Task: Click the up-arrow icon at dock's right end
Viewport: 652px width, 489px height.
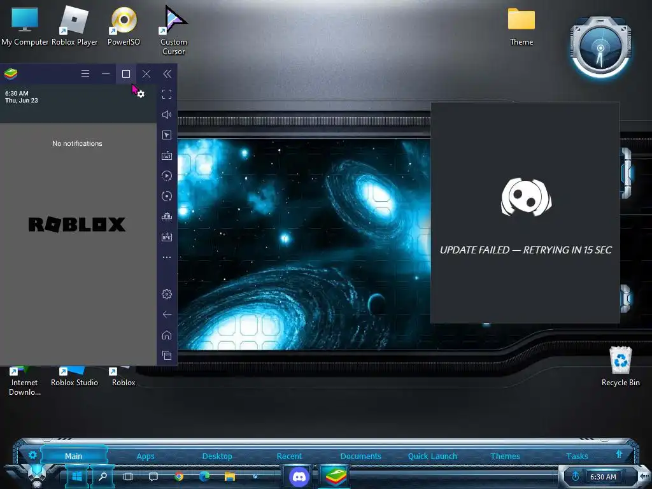Action: tap(619, 454)
